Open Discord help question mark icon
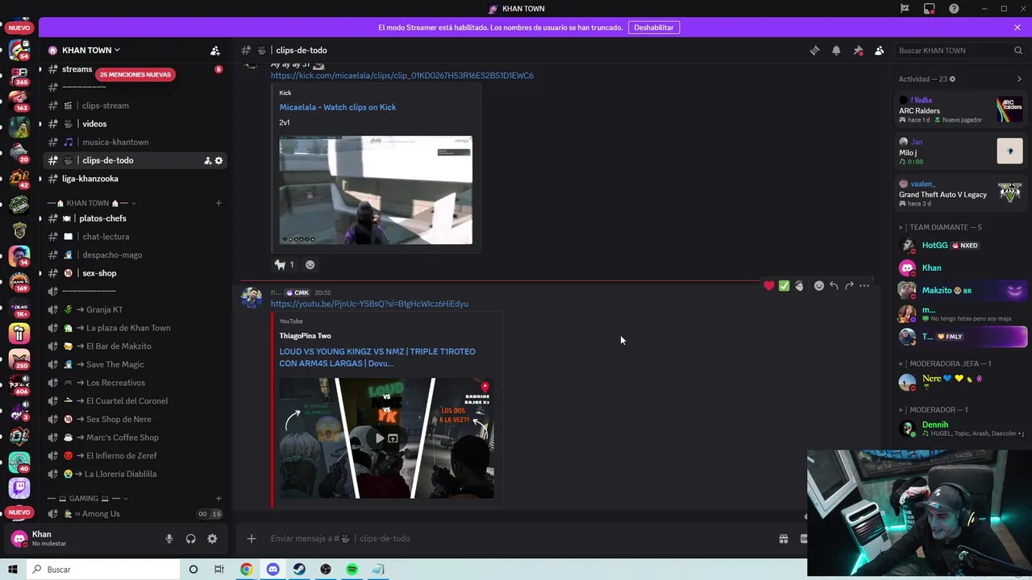Image resolution: width=1032 pixels, height=580 pixels. tap(955, 9)
